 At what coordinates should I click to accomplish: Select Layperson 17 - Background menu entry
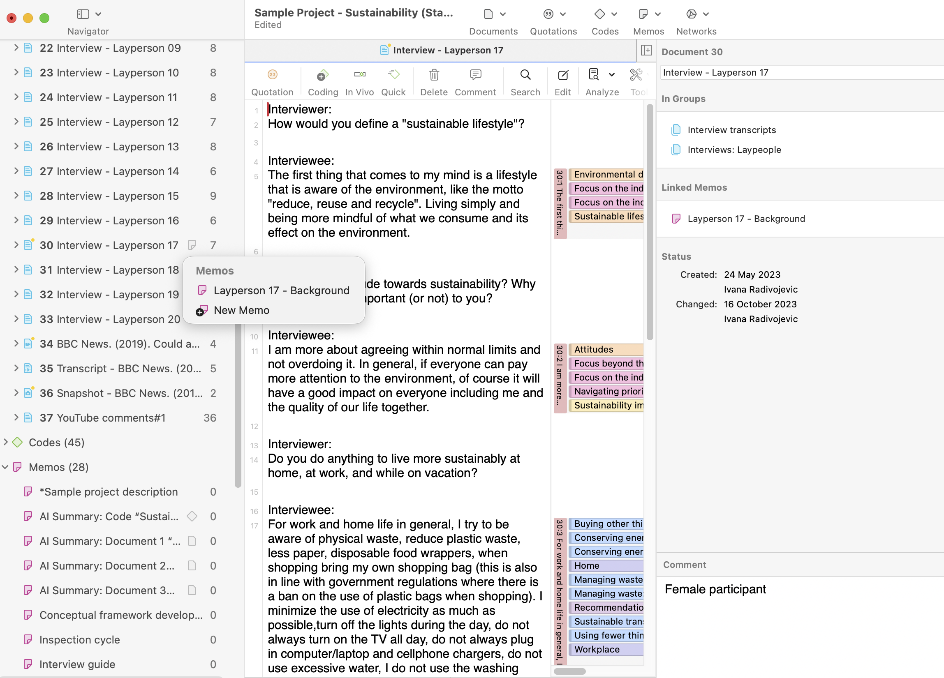281,291
